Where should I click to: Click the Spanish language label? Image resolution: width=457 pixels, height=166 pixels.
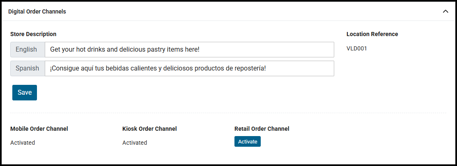[x=28, y=68]
